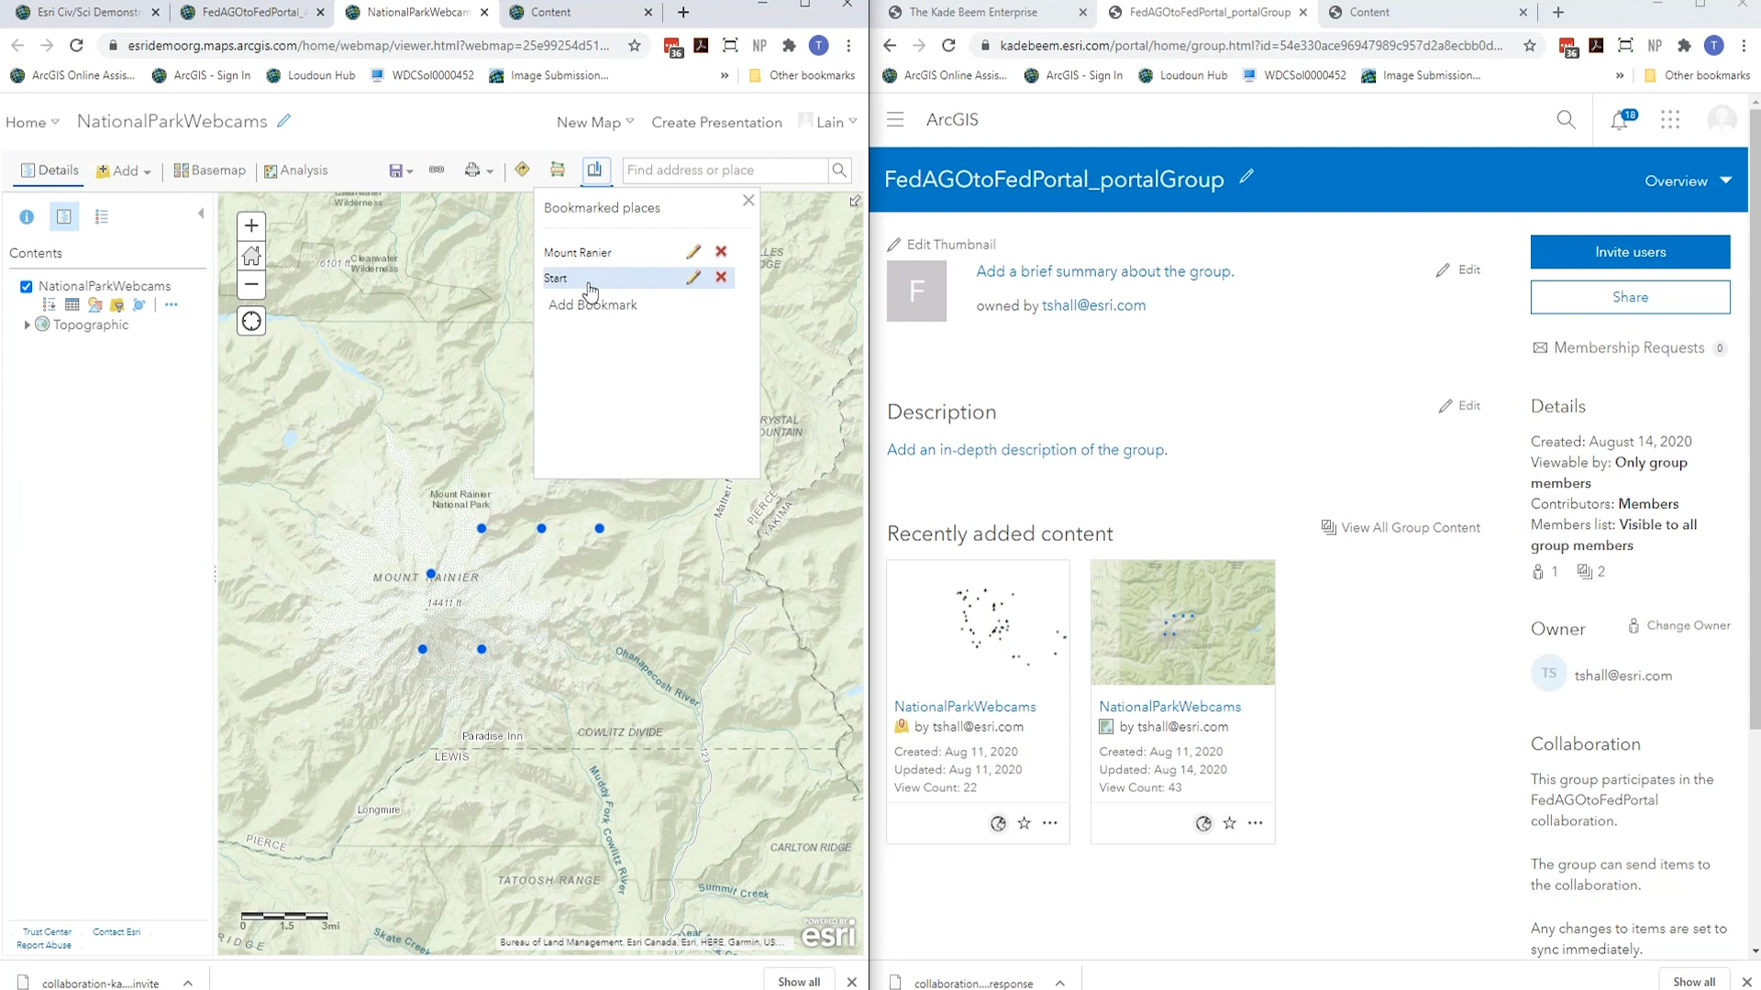This screenshot has height=990, width=1761.
Task: Expand the Topographic basemap layer
Action: coord(27,324)
